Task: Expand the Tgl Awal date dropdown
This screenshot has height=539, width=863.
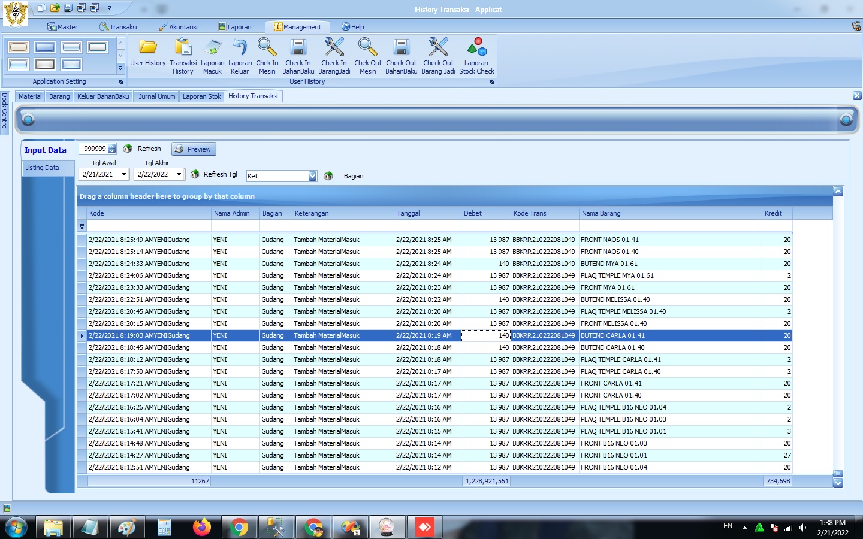Action: tap(123, 174)
